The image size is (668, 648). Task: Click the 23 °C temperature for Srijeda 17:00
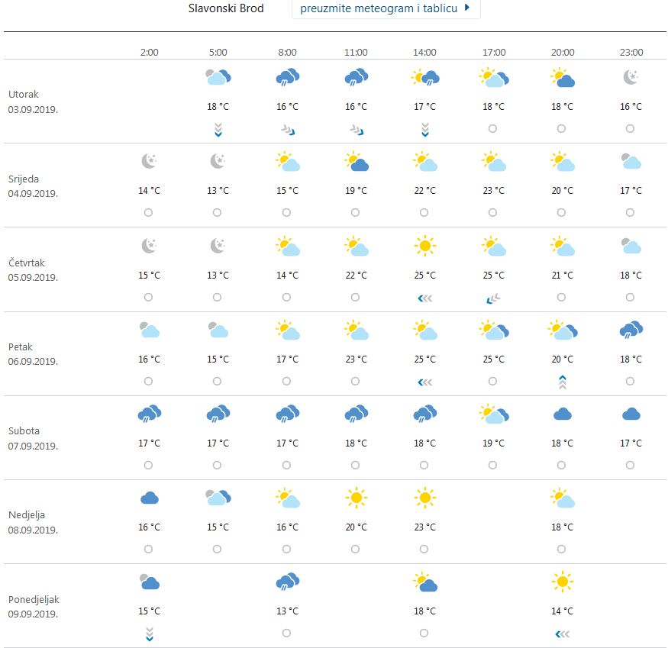pos(493,191)
